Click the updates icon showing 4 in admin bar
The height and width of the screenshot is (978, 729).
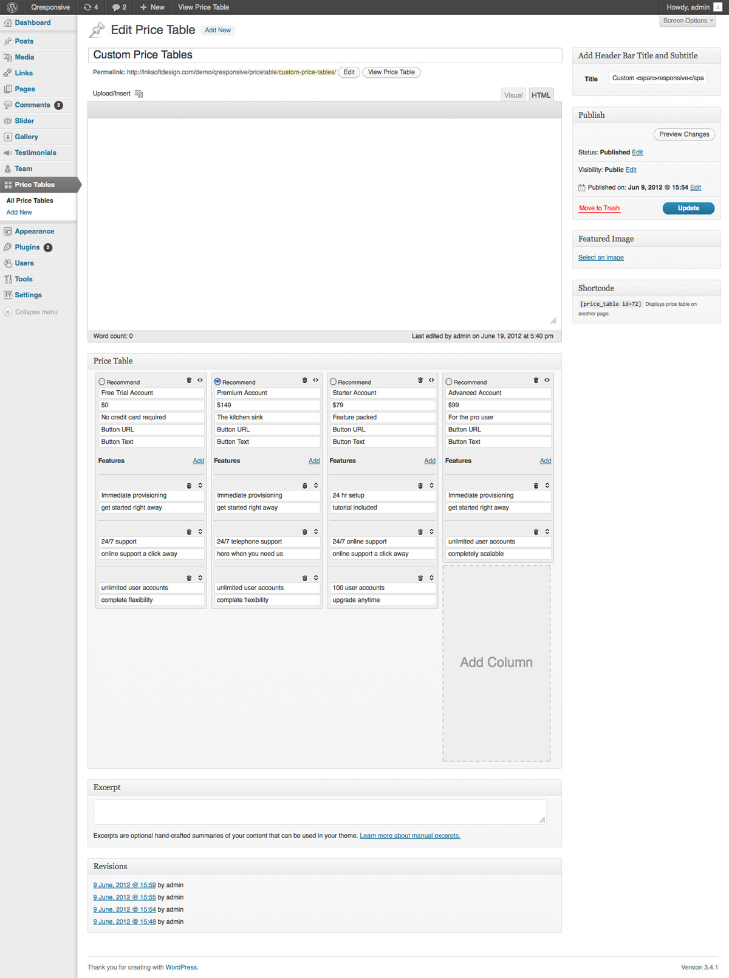(91, 7)
